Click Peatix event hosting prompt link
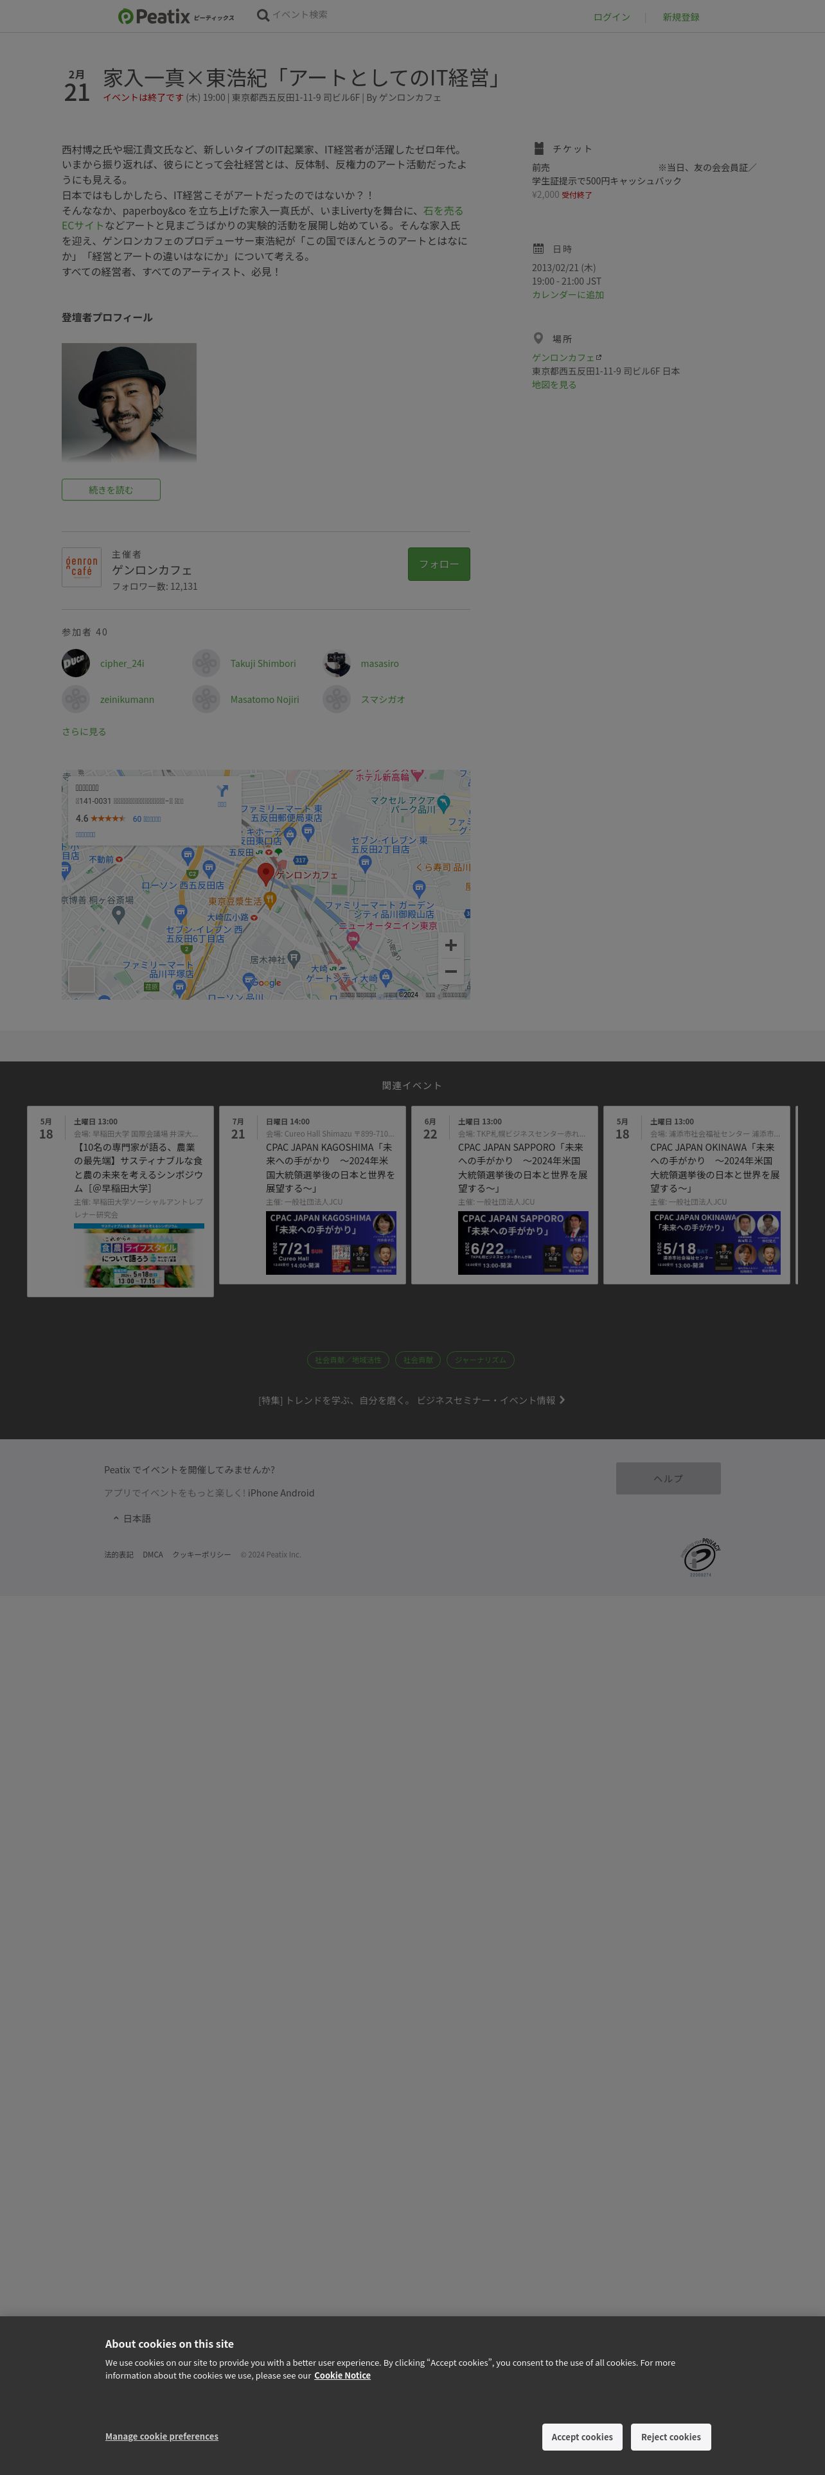Image resolution: width=825 pixels, height=2475 pixels. pos(189,1469)
